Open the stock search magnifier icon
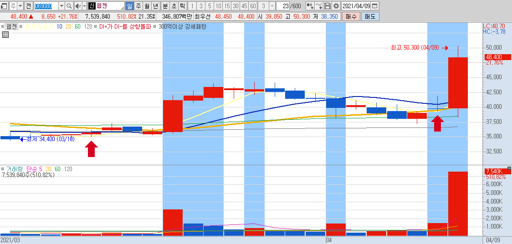This screenshot has width=512, height=244. pyautogui.click(x=69, y=6)
